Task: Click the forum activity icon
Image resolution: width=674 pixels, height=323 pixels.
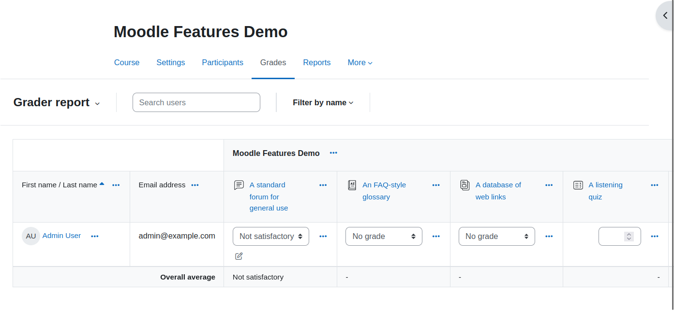Action: tap(239, 185)
